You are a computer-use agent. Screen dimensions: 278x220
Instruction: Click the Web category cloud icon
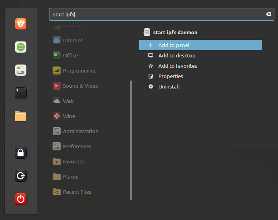(57, 101)
